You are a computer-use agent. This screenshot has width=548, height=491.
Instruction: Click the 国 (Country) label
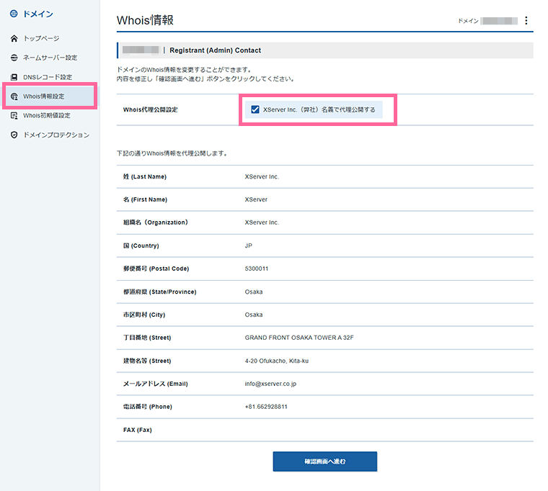pyautogui.click(x=141, y=245)
